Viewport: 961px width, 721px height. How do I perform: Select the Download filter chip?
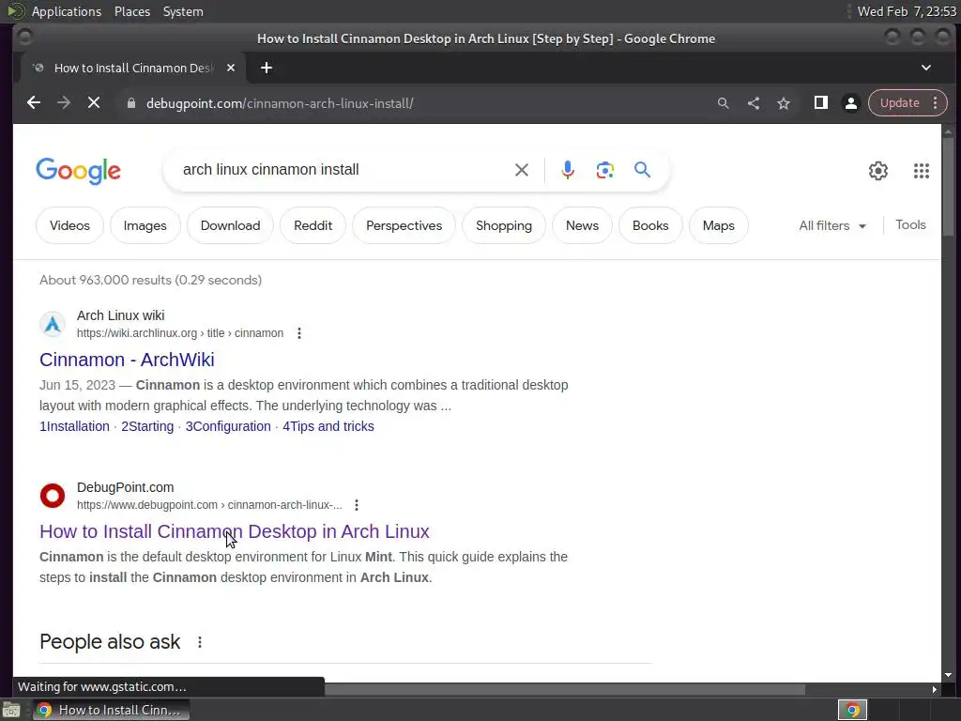pyautogui.click(x=231, y=225)
